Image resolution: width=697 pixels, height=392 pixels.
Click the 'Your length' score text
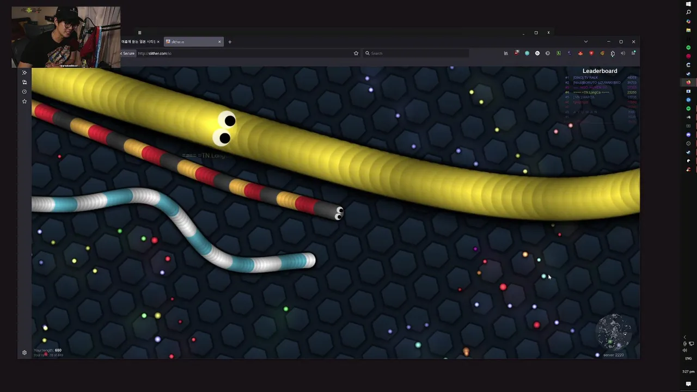click(48, 351)
